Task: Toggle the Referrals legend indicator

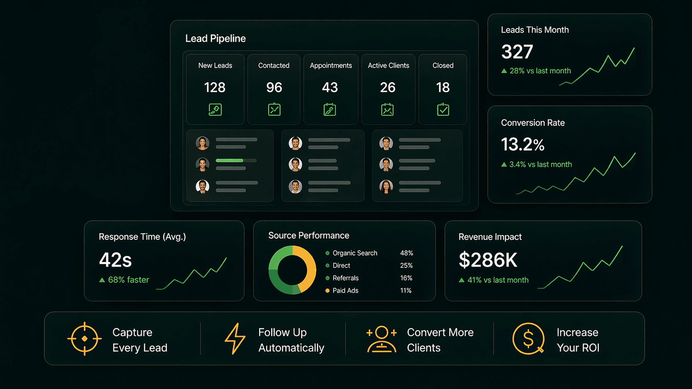Action: pos(327,278)
